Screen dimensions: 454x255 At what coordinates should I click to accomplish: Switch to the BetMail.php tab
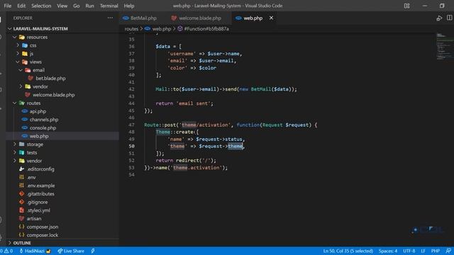click(x=140, y=18)
